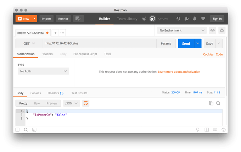Open the settings wrench icon in the header
The height and width of the screenshot is (152, 241).
coord(186,19)
